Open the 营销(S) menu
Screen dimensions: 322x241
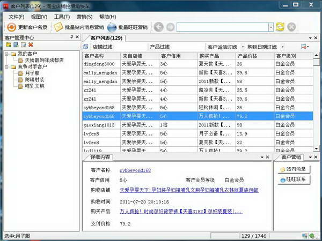[x=84, y=17]
